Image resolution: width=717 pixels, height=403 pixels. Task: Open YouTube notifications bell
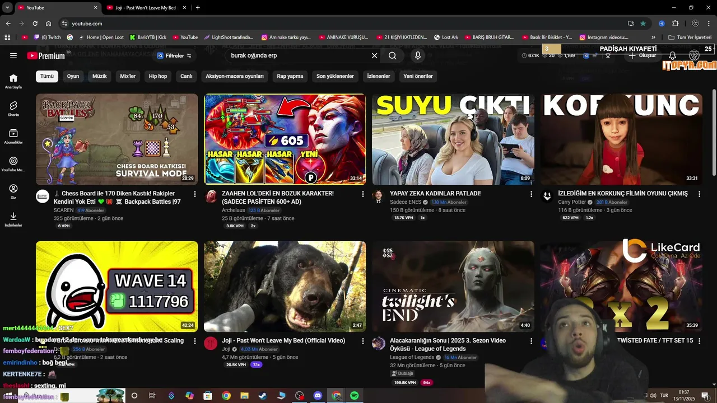tap(673, 56)
